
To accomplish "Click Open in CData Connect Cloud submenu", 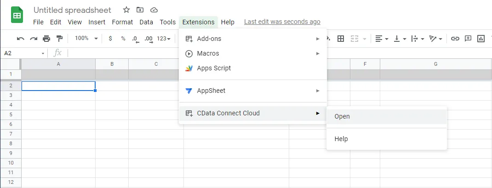I will [342, 116].
